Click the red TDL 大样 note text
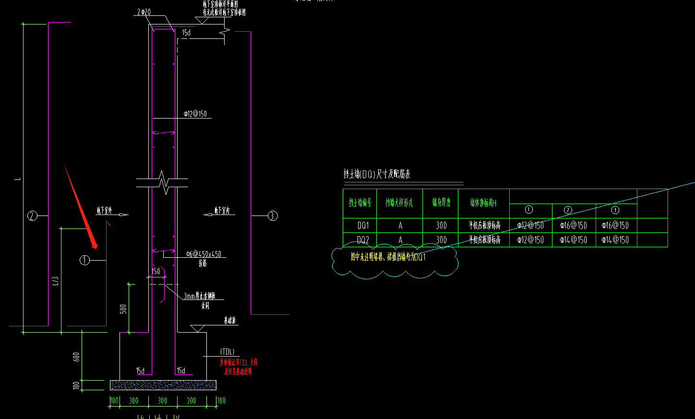 coord(239,367)
